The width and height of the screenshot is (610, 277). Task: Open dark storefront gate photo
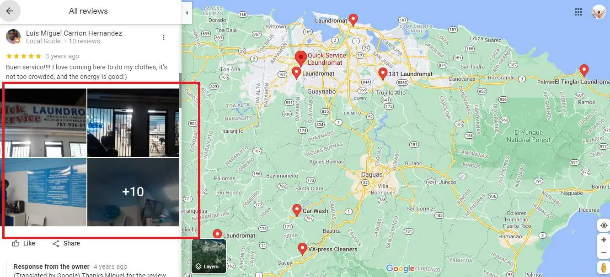133,123
